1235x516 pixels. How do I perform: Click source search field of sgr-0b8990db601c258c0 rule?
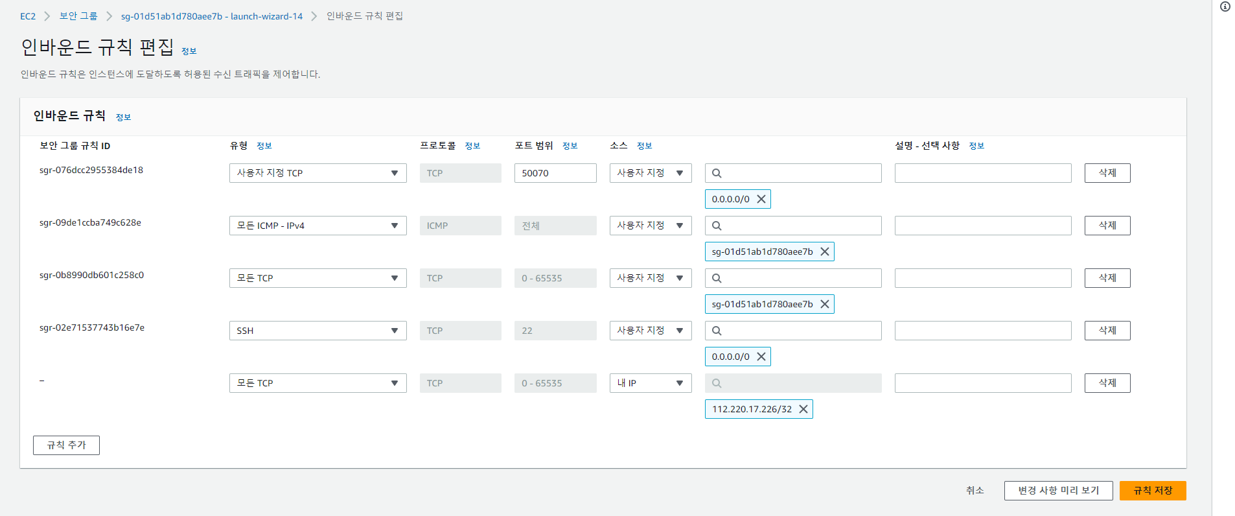[793, 278]
